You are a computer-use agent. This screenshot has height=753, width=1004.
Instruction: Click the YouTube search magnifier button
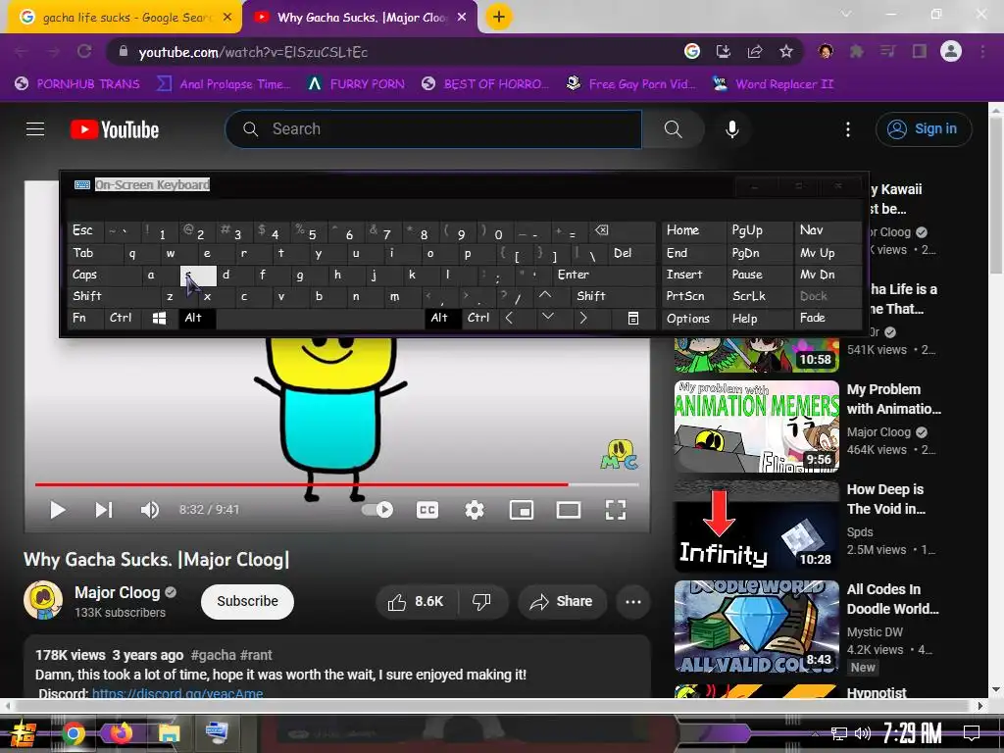673,129
